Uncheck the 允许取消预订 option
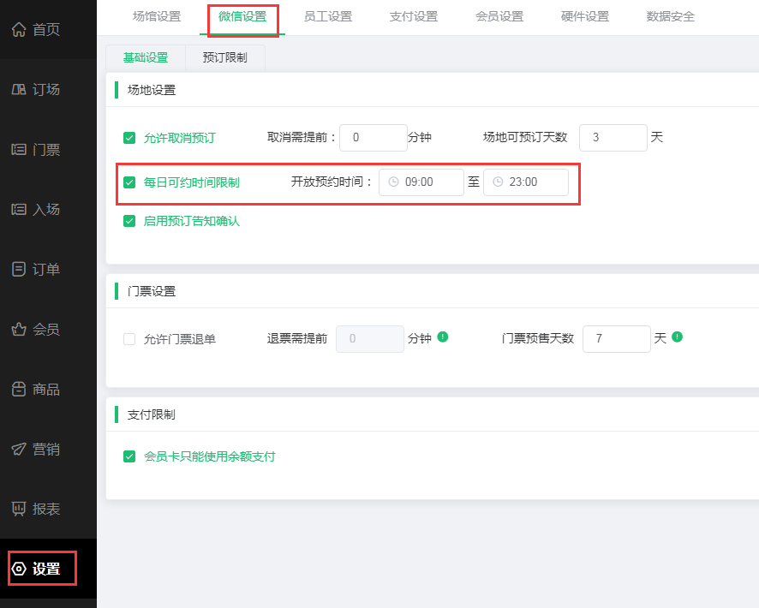This screenshot has width=759, height=608. coord(128,137)
